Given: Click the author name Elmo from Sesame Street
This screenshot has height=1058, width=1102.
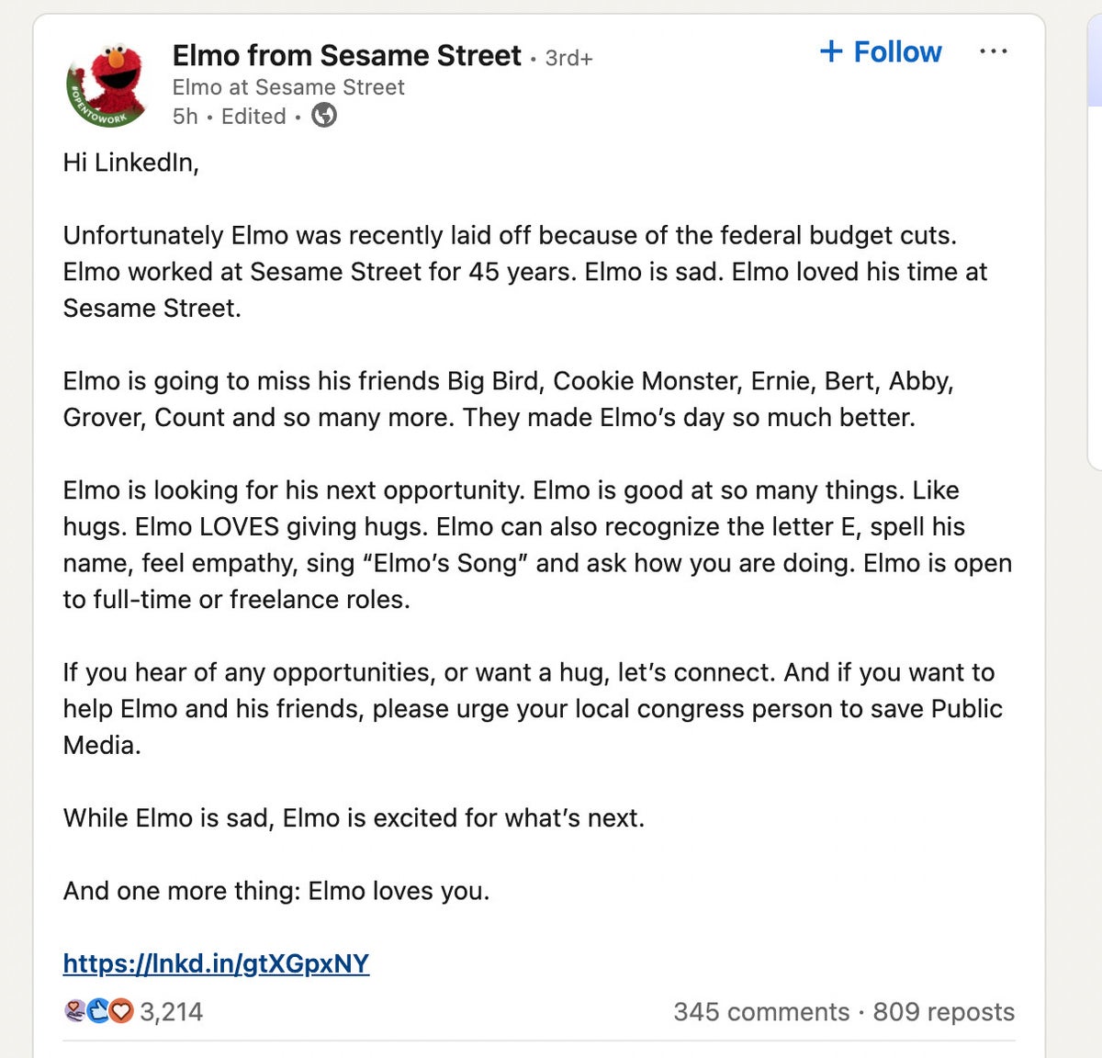Looking at the screenshot, I should (347, 55).
